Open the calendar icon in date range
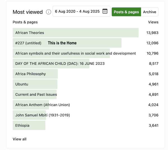 pyautogui.click(x=105, y=11)
